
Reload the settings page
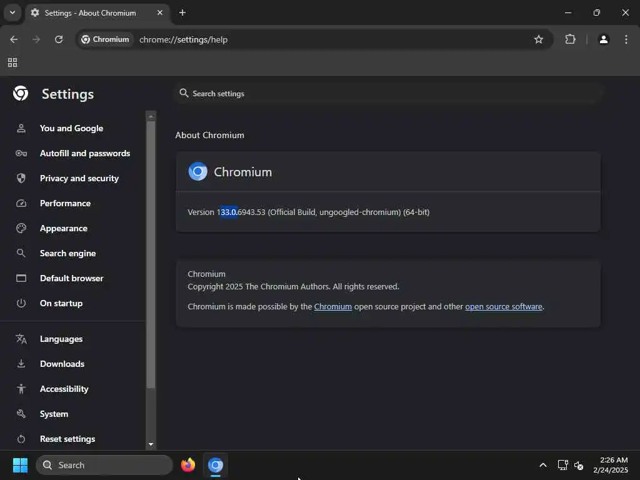(x=59, y=39)
